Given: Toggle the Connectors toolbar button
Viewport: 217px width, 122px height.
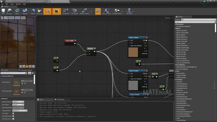Looking at the screenshot, I should pos(47,11).
